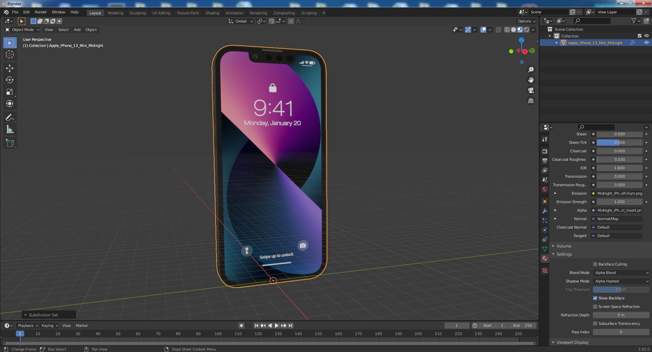Select the Annotate tool
This screenshot has width=652, height=352.
(x=10, y=118)
